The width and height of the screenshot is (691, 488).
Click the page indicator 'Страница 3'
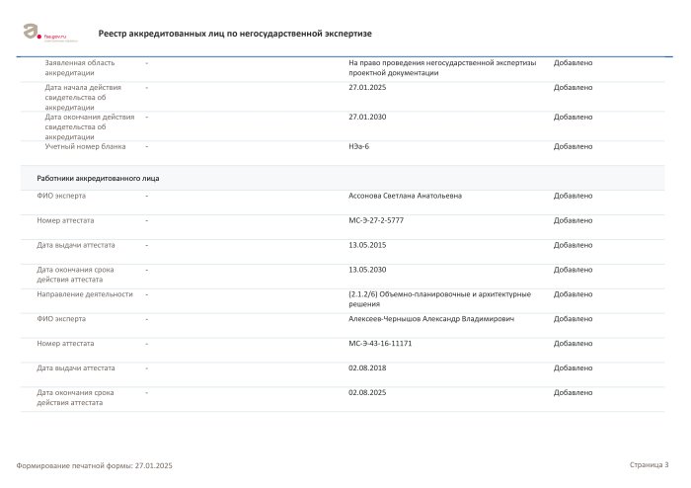(650, 464)
